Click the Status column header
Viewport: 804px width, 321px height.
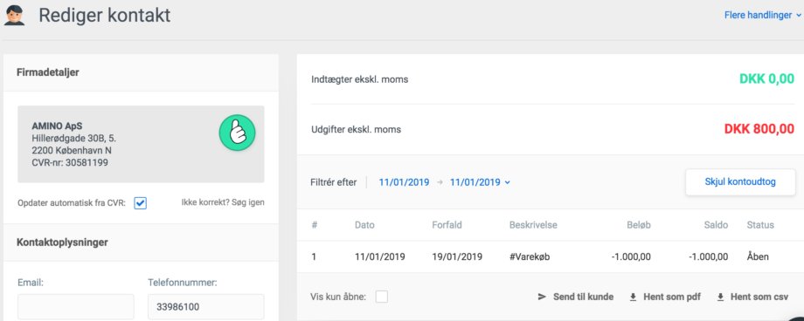click(760, 225)
